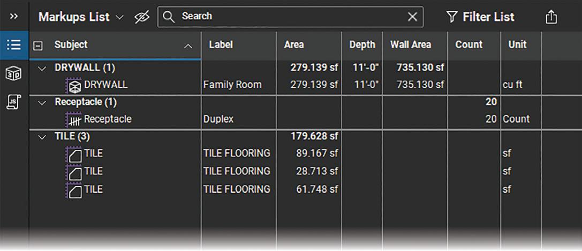Clear the search field with the X
582x251 pixels.
pyautogui.click(x=412, y=17)
